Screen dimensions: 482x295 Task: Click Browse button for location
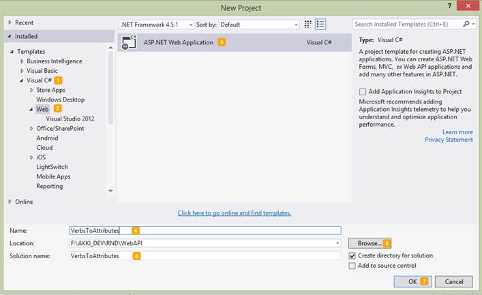pyautogui.click(x=370, y=243)
